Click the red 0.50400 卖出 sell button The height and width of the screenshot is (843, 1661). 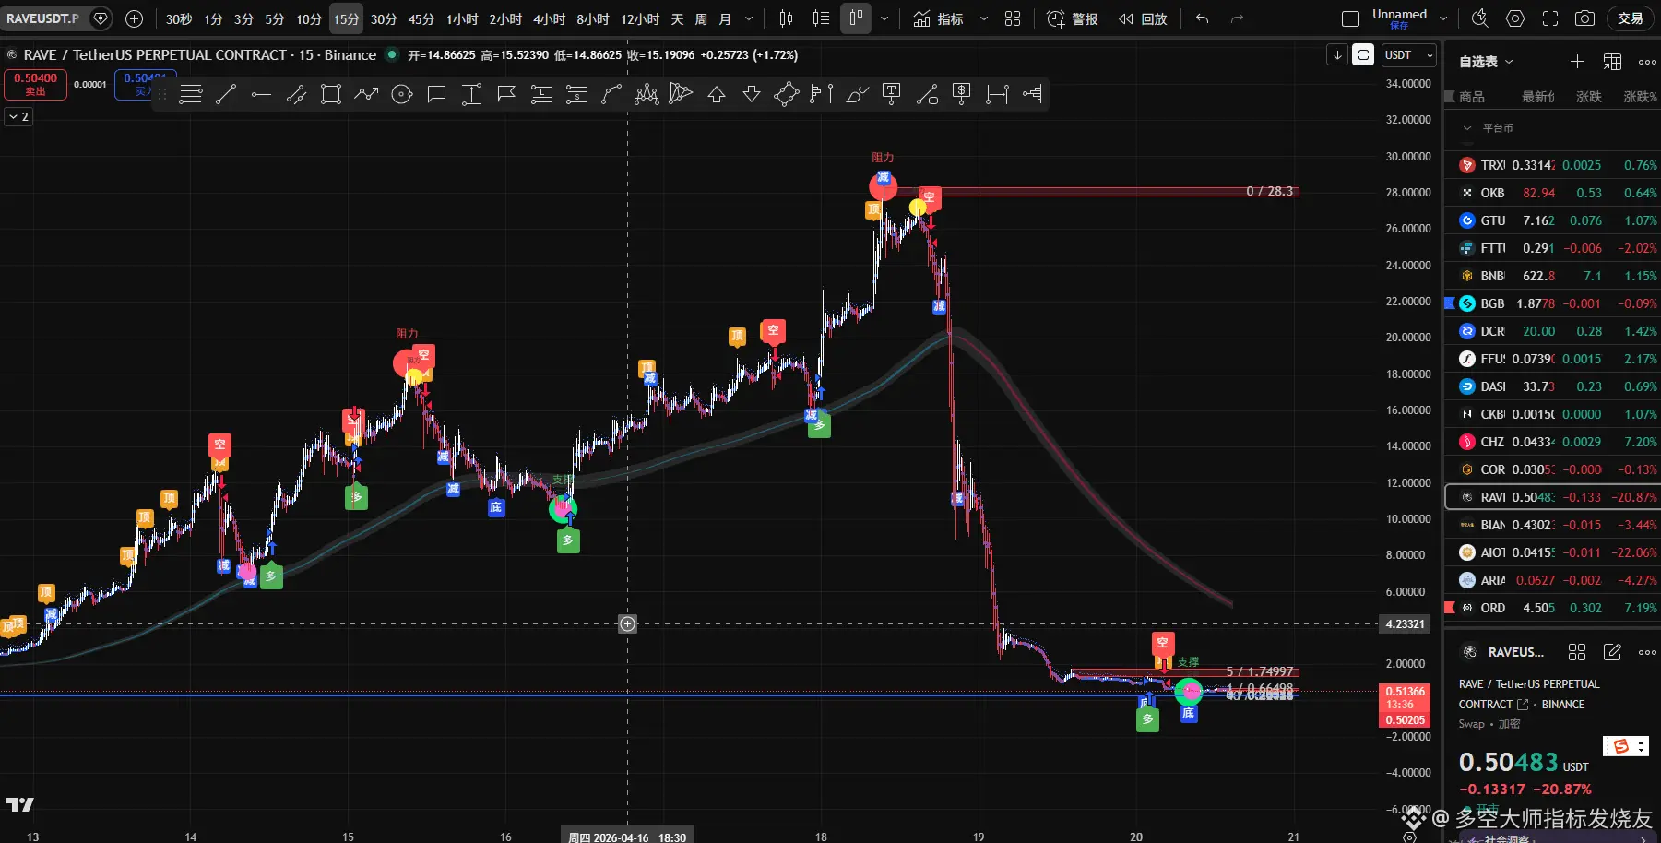click(35, 84)
